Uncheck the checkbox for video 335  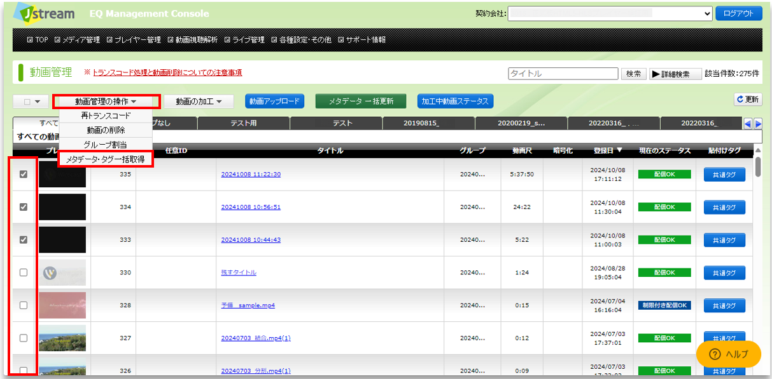click(24, 174)
